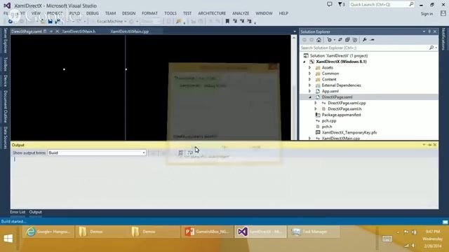Open the PowerPoint GameInABox taskbar item
The height and width of the screenshot is (252, 449).
208,232
